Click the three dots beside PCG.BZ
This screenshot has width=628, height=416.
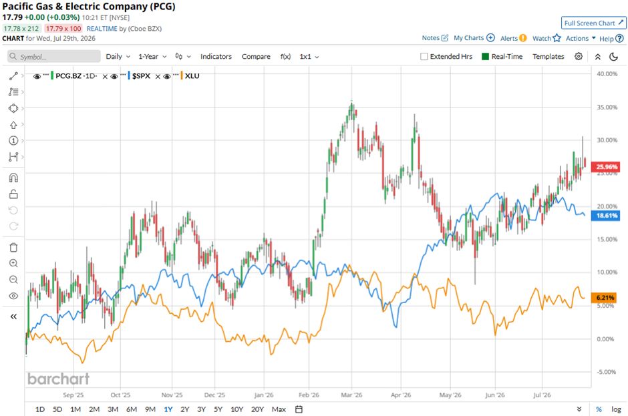point(45,75)
